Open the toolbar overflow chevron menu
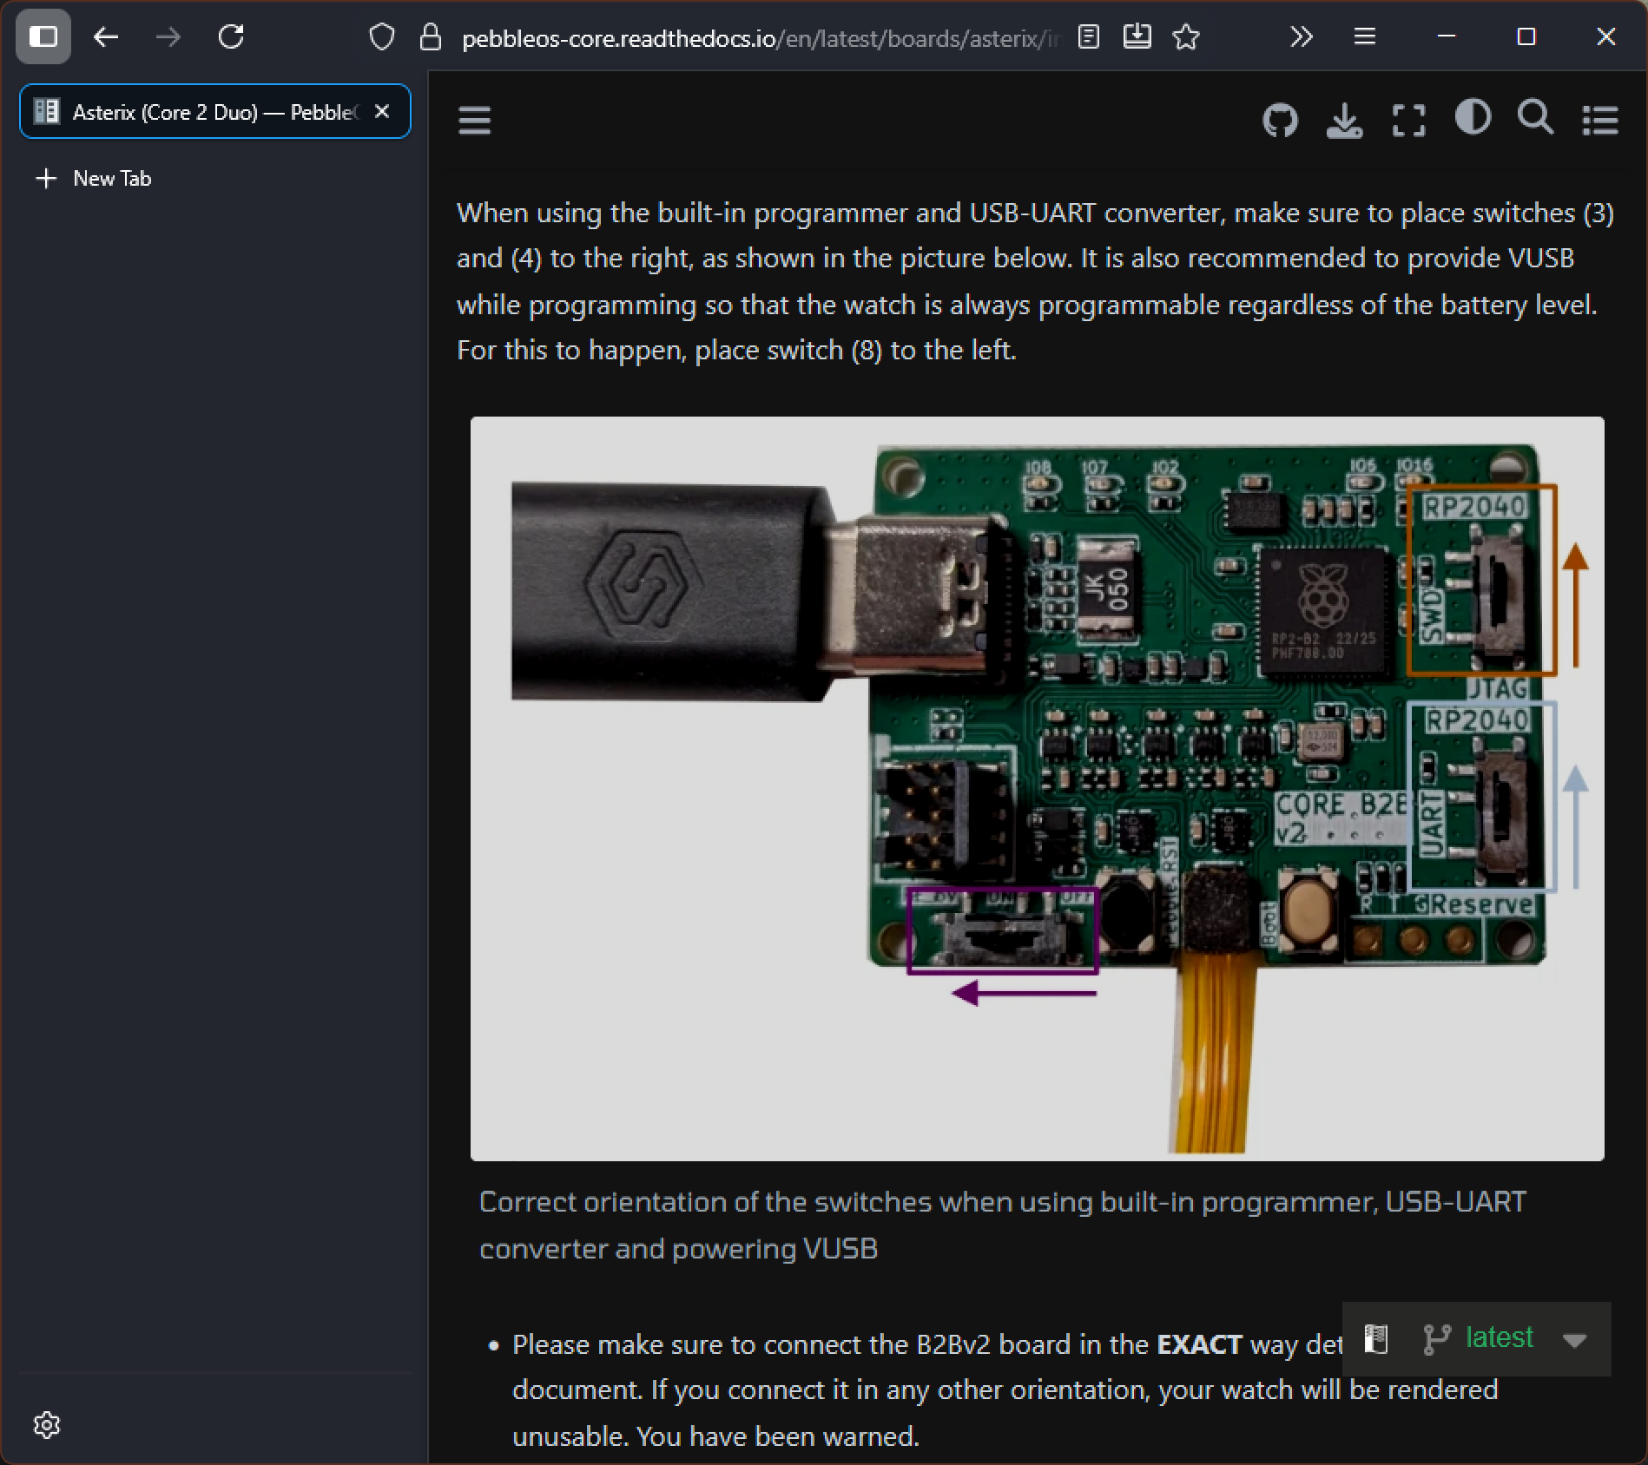This screenshot has height=1465, width=1648. 1301,36
